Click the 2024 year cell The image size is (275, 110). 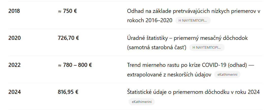click(x=14, y=92)
